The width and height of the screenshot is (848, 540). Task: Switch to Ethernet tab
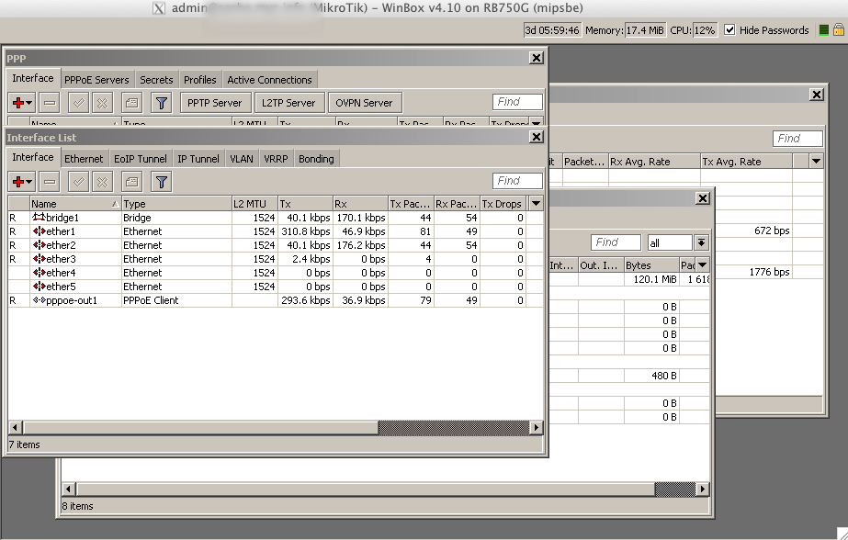click(x=84, y=159)
